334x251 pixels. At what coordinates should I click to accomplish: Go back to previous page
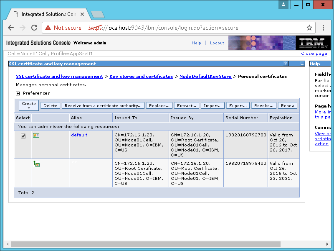tap(11, 28)
